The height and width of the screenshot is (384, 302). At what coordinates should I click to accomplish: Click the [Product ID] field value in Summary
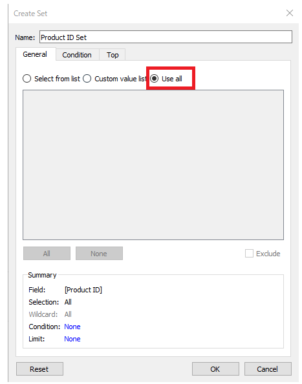[x=83, y=290]
